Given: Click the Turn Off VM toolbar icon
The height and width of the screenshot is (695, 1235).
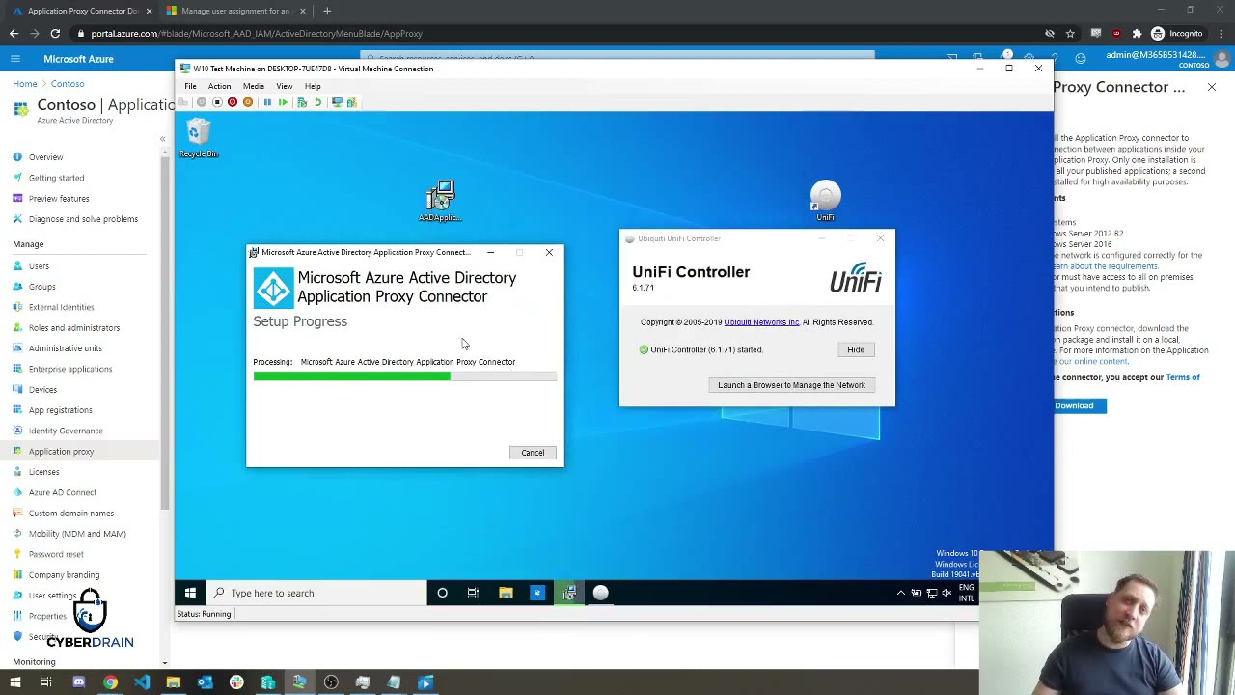Looking at the screenshot, I should pyautogui.click(x=217, y=102).
